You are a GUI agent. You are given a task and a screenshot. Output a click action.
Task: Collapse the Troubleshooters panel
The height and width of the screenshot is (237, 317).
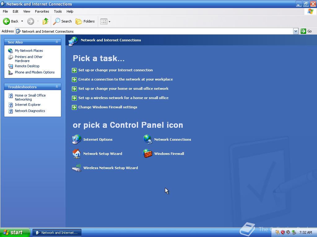57,87
